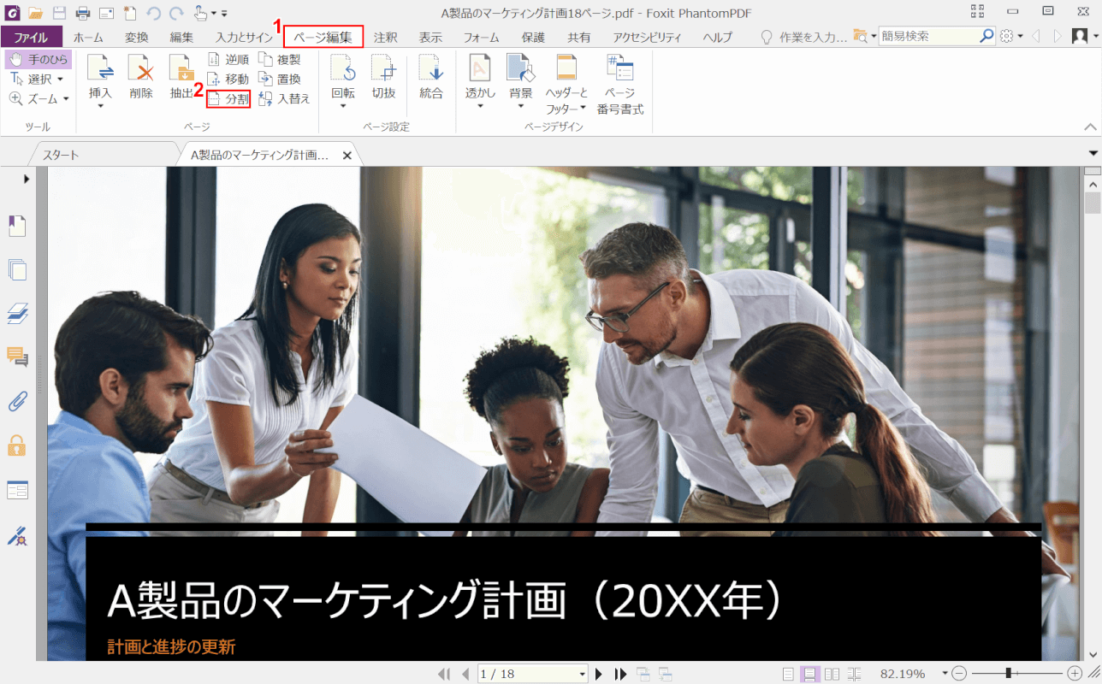The height and width of the screenshot is (684, 1102).
Task: Click the 作業を入力 tell-me box
Action: (803, 37)
